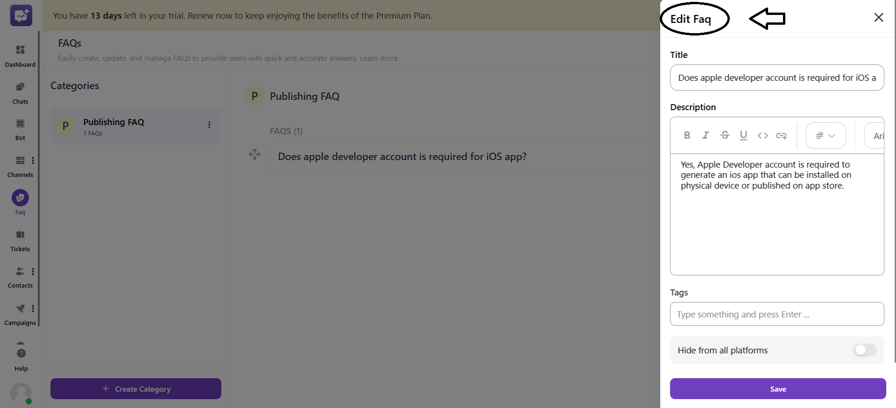The image size is (896, 408).
Task: Expand Contacts three-dot submenu
Action: coord(33,272)
